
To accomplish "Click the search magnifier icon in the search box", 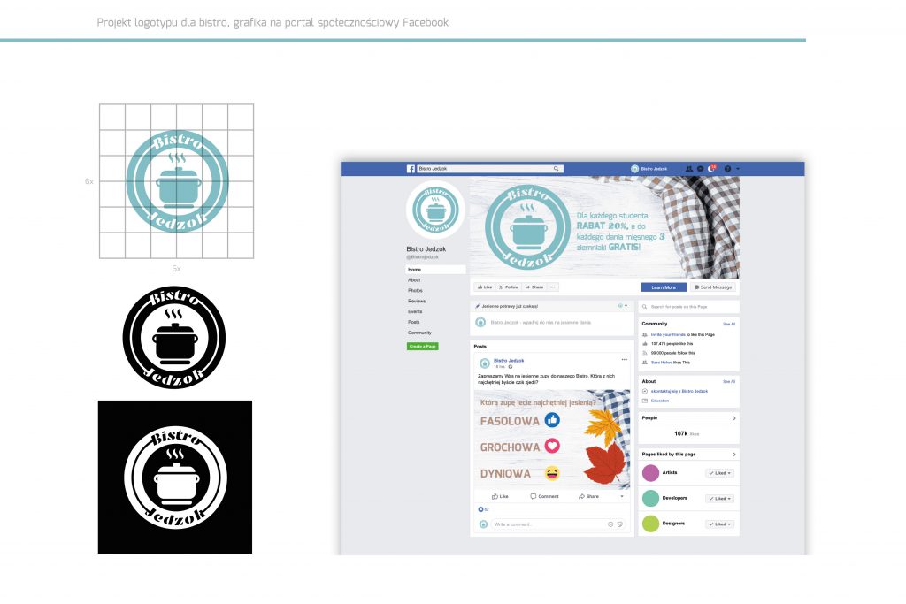I will point(555,168).
